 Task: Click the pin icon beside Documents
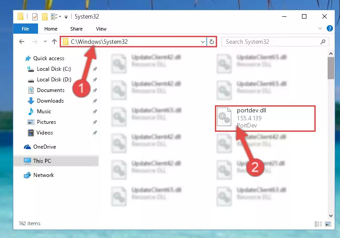[x=95, y=90]
